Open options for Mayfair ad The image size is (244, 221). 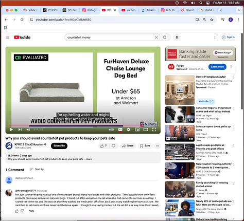click(234, 78)
